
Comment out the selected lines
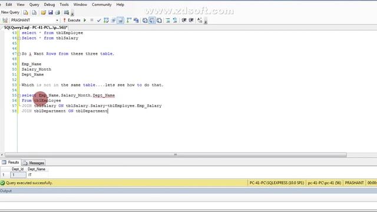[168, 21]
